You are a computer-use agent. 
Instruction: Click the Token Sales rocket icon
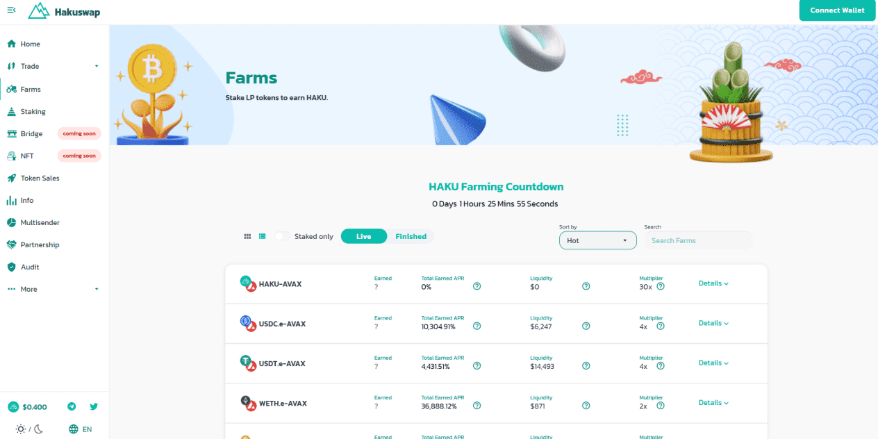point(11,178)
